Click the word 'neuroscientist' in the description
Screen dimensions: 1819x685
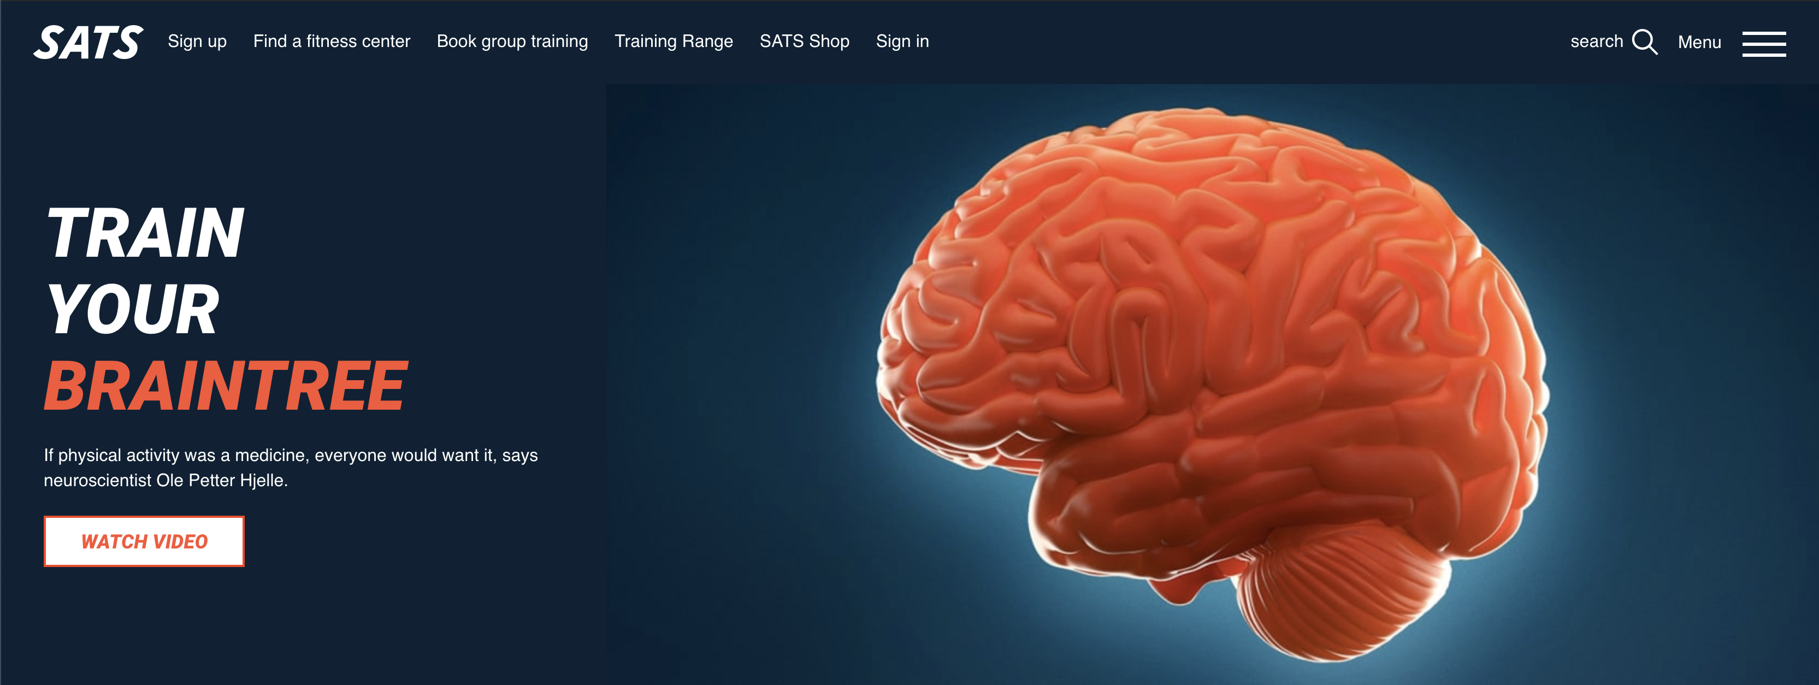(97, 480)
